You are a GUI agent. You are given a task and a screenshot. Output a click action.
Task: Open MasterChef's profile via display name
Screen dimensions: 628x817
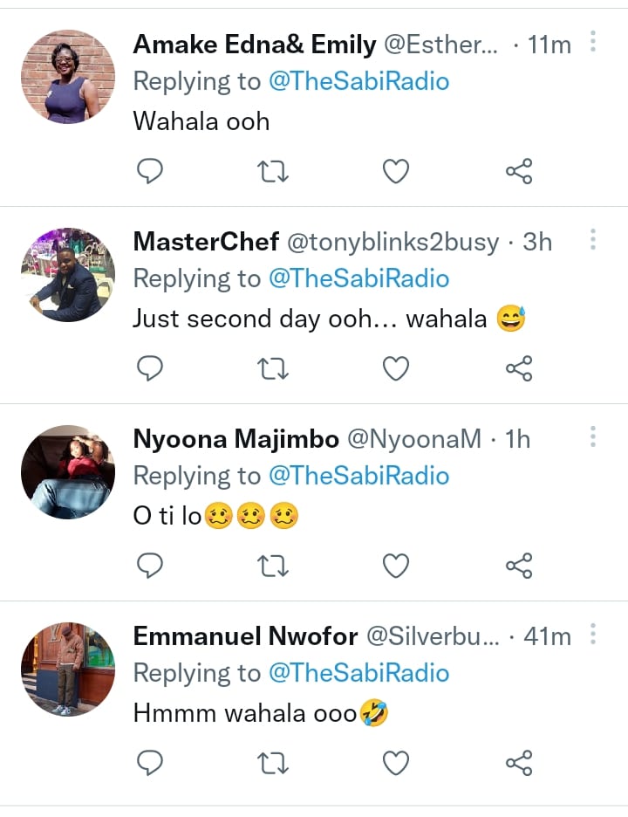[x=206, y=242]
